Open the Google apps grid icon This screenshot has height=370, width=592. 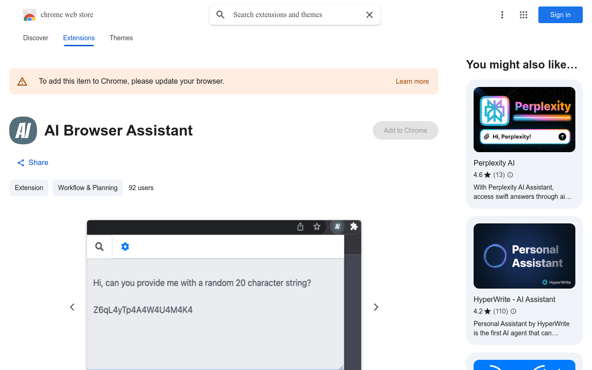(523, 15)
